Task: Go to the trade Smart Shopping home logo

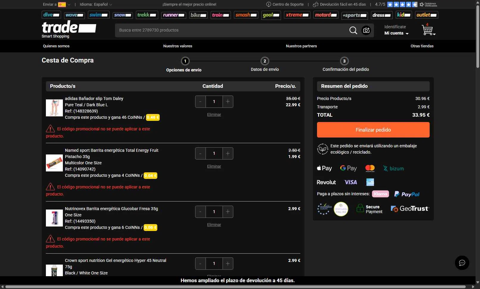Action: 69,29
